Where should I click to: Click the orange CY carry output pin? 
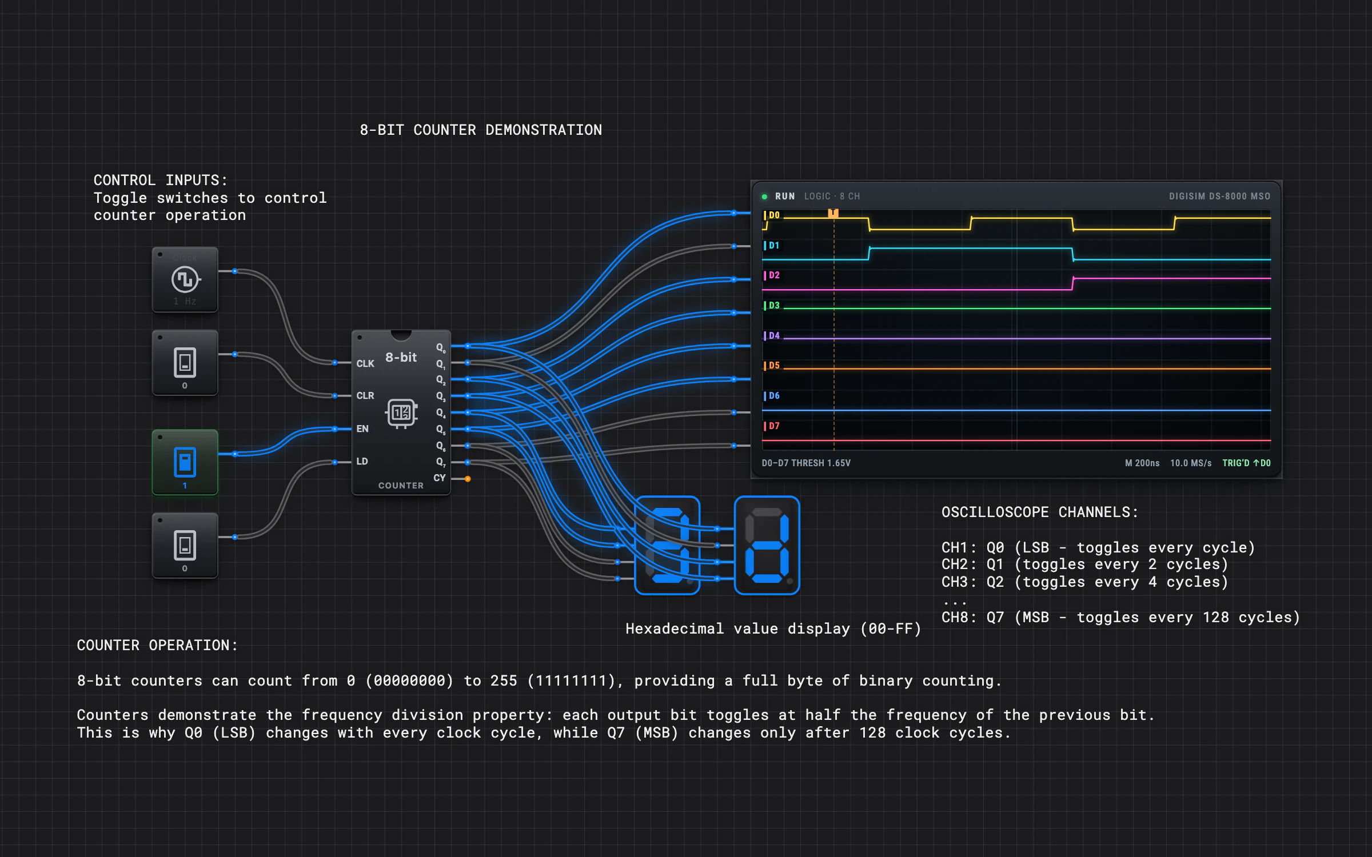468,479
